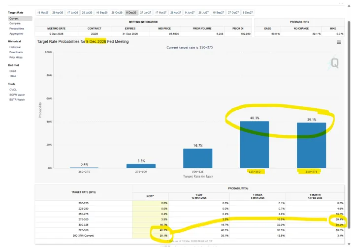The height and width of the screenshot is (247, 351).
Task: Click the 39.1% bar for 350-375
Action: click(312, 145)
